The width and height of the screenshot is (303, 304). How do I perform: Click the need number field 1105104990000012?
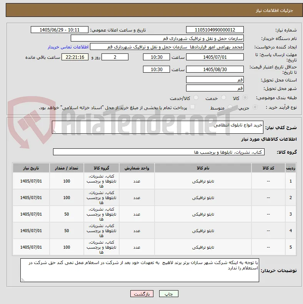coord(215,30)
